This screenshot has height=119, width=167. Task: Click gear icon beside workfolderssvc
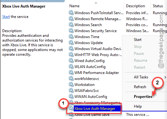71,79
